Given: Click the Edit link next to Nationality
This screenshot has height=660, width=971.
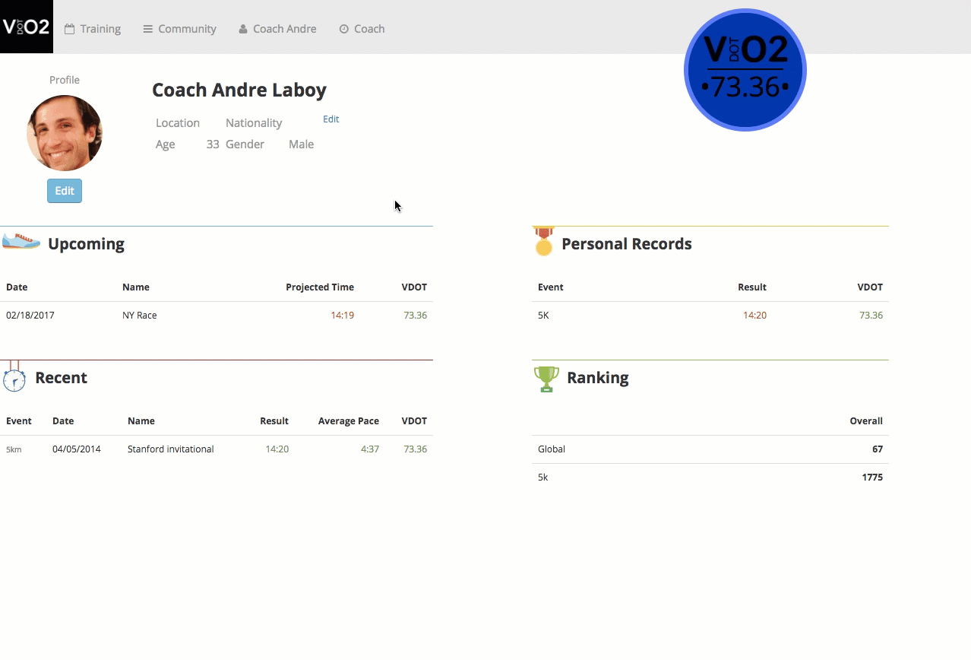Looking at the screenshot, I should pyautogui.click(x=331, y=119).
